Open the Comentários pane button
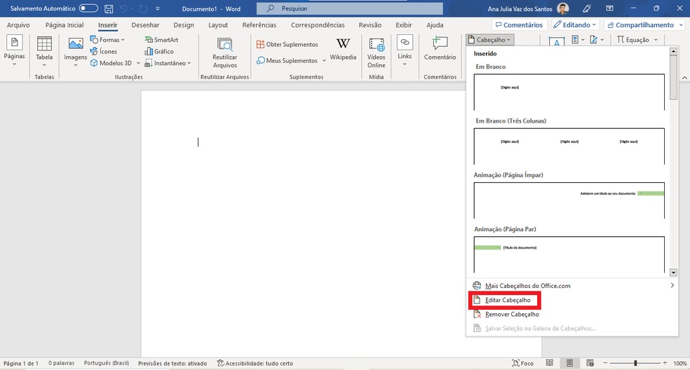Screen dimensions: 690x370 (x=517, y=25)
